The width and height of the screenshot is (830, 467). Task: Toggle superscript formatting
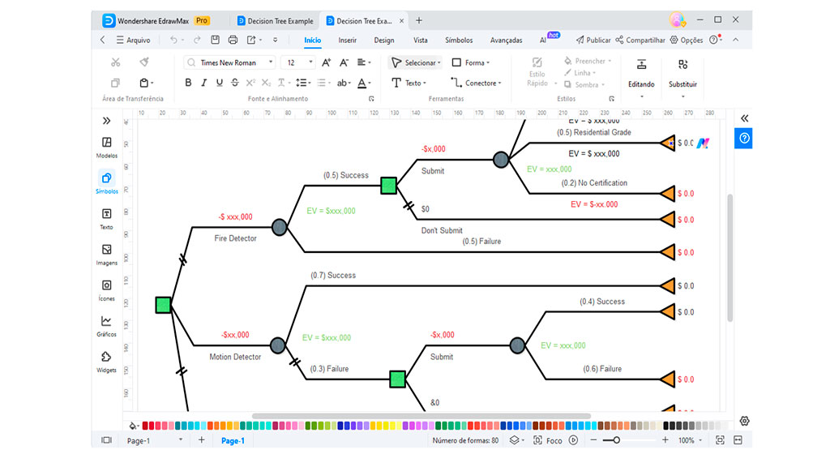pos(250,83)
